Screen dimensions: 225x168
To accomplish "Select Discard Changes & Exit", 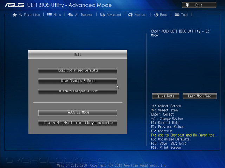I will (x=78, y=91).
